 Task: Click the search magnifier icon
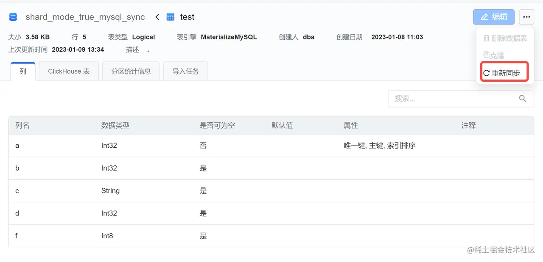tap(523, 98)
